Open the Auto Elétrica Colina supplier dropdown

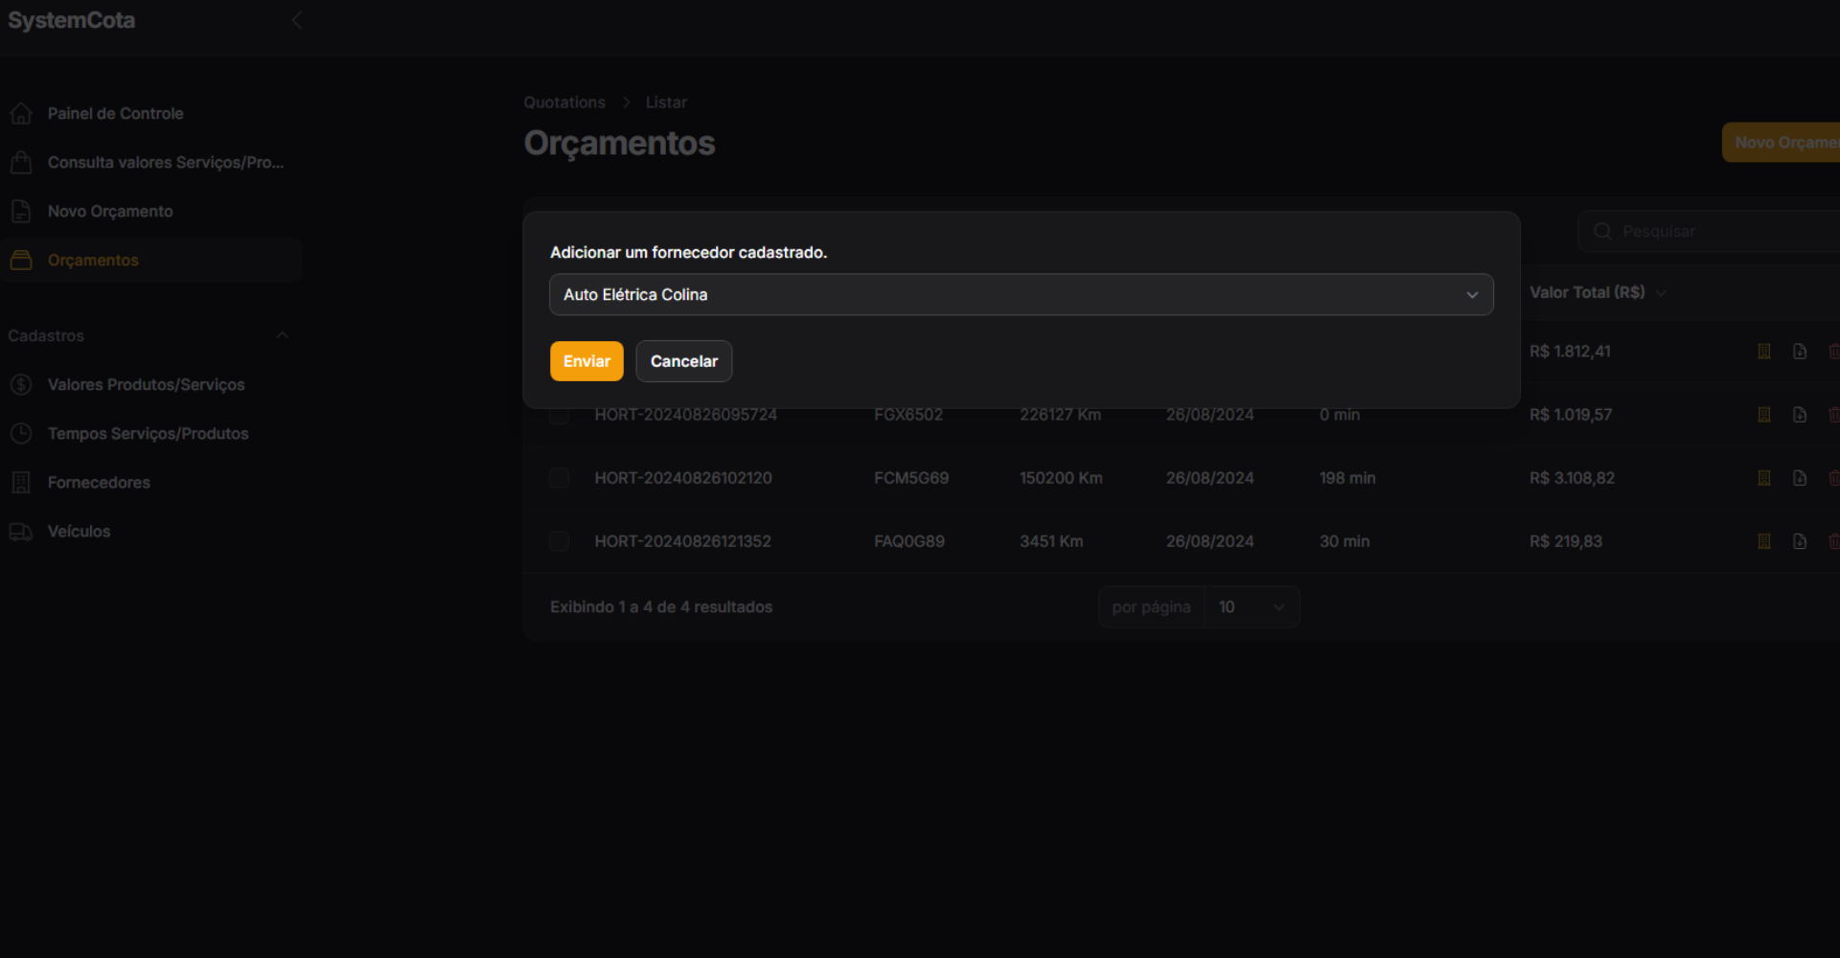[1022, 295]
